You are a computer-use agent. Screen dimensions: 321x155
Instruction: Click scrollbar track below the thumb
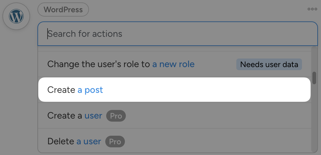click(314, 123)
